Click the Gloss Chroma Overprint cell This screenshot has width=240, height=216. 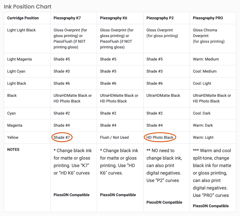pos(209,36)
